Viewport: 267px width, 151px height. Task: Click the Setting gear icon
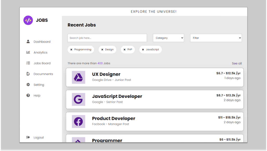click(x=28, y=84)
